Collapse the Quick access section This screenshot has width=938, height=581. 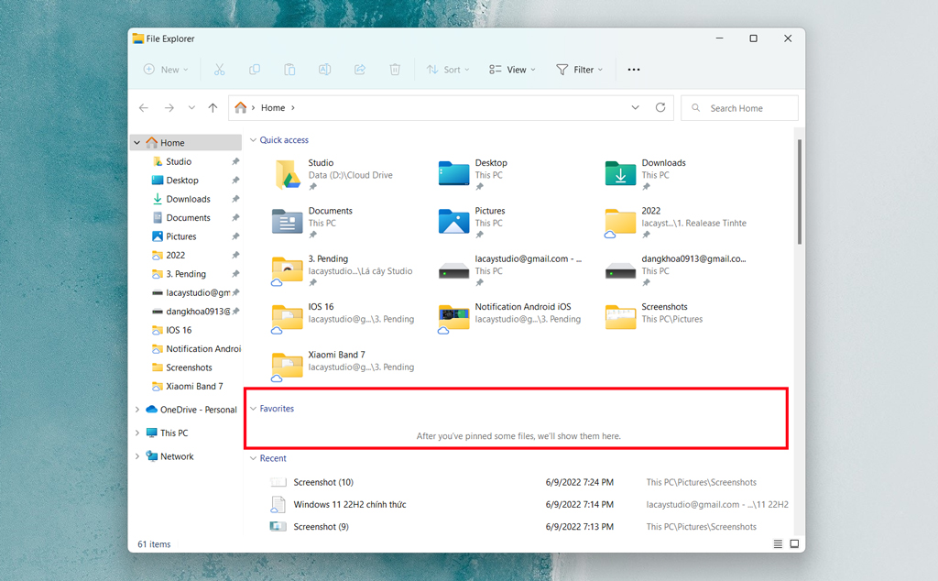coord(253,139)
